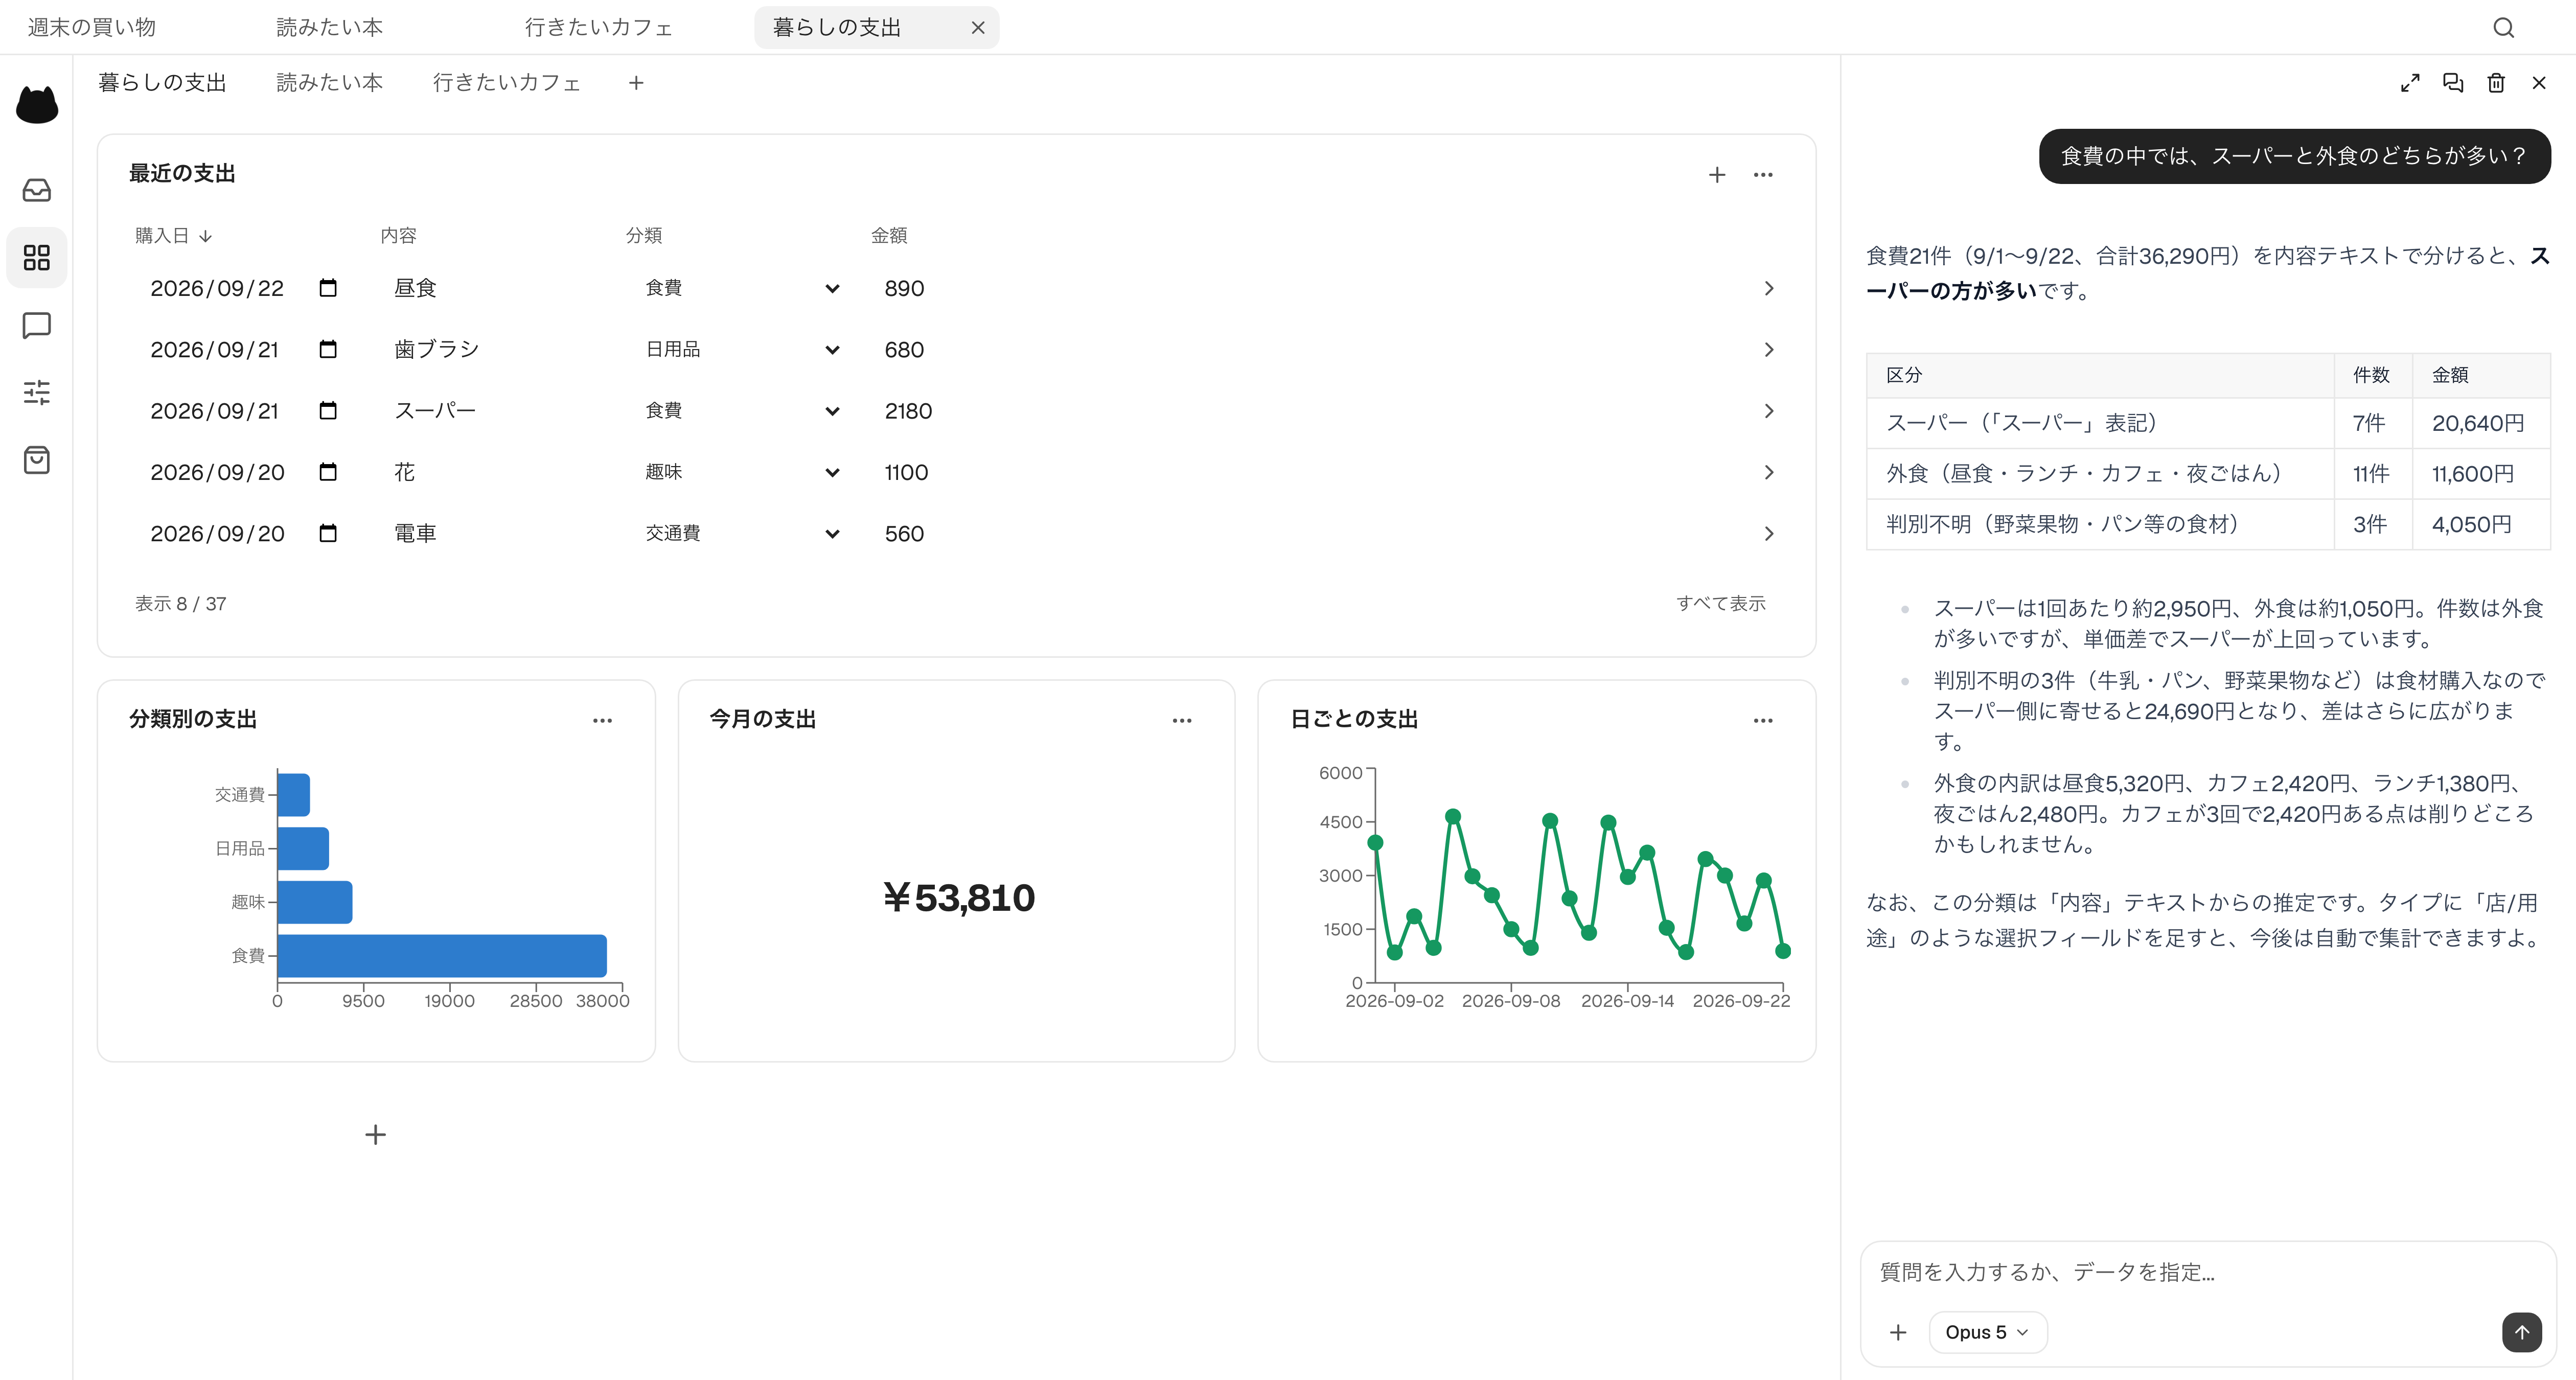This screenshot has width=2576, height=1380.
Task: Open the 今月の支出 card more options menu
Action: point(1182,720)
